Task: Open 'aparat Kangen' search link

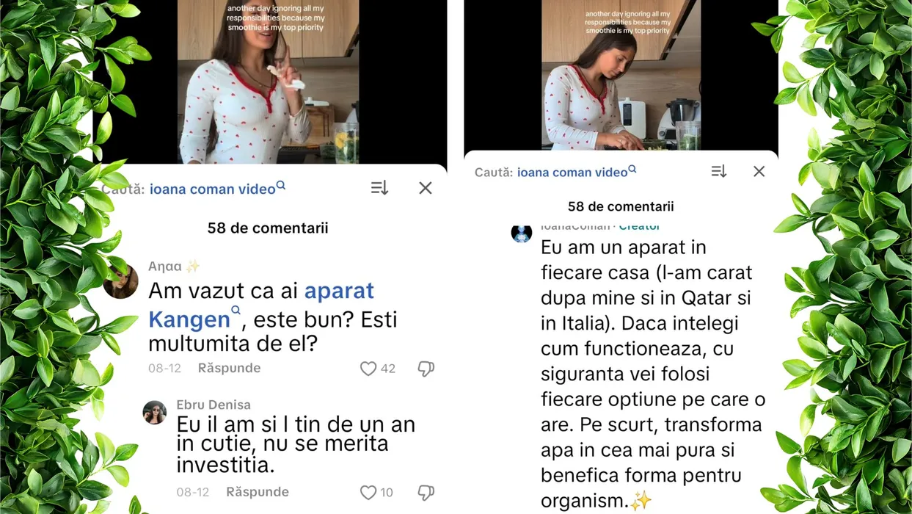Action: click(x=261, y=305)
